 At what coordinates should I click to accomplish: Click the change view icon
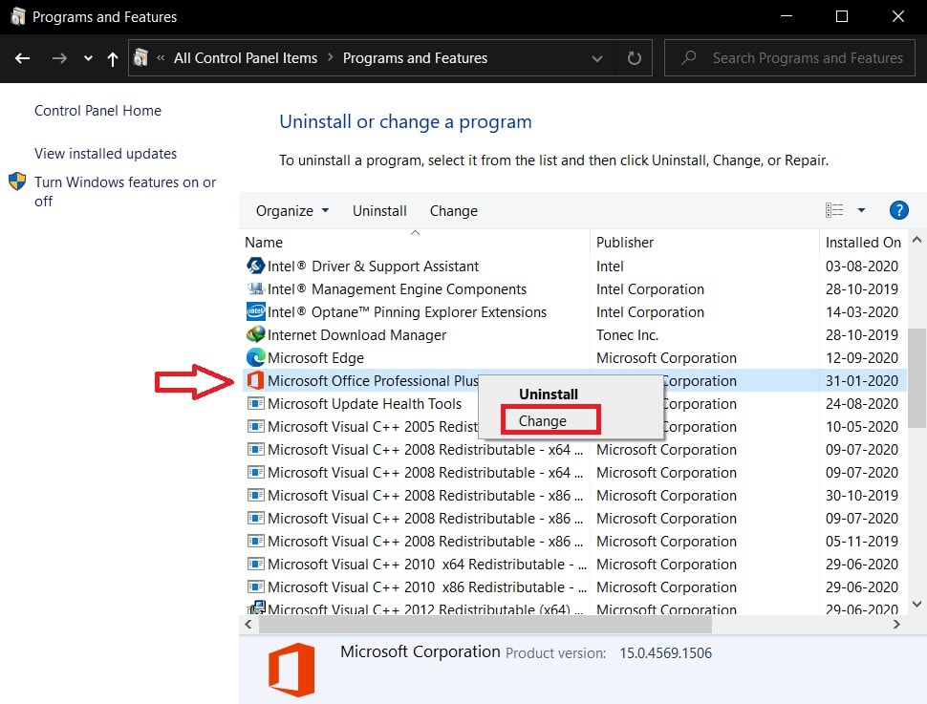(834, 210)
